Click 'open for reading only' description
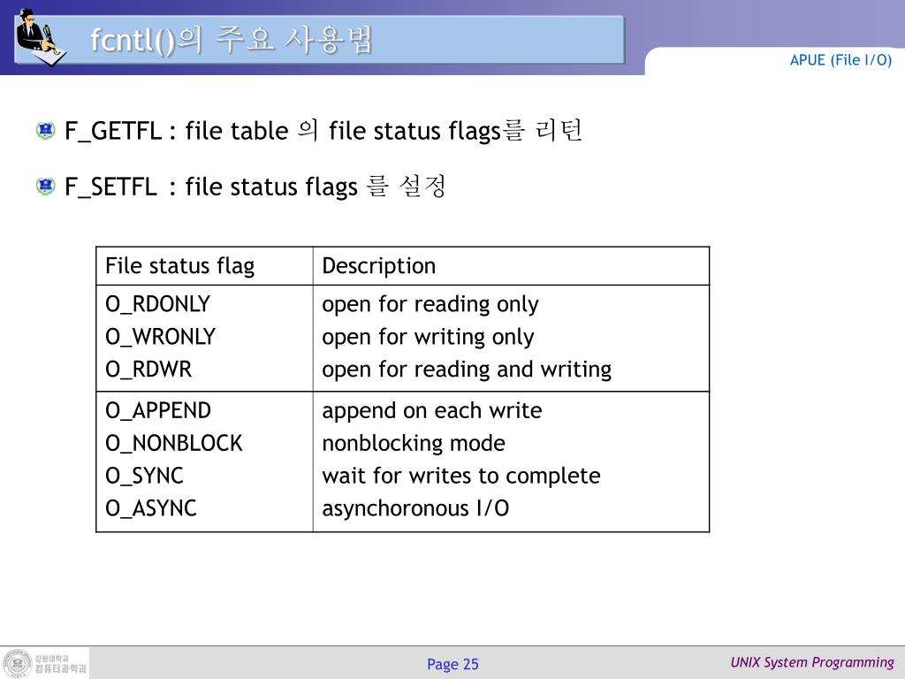 pyautogui.click(x=430, y=304)
